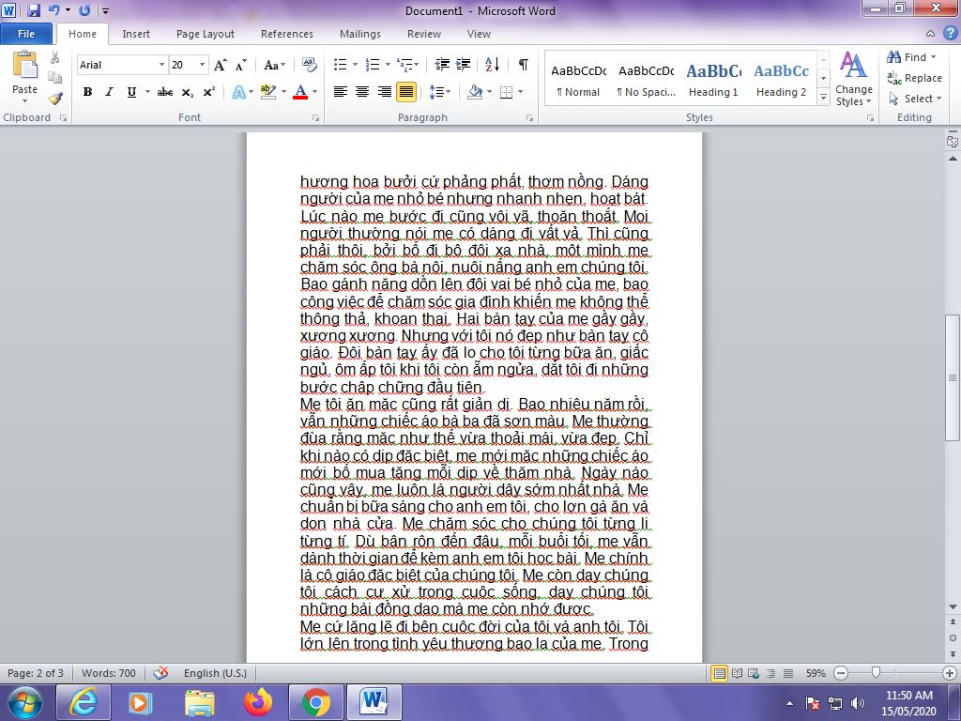Click the Text Effects glowing A icon
The height and width of the screenshot is (721, 961).
pos(238,92)
